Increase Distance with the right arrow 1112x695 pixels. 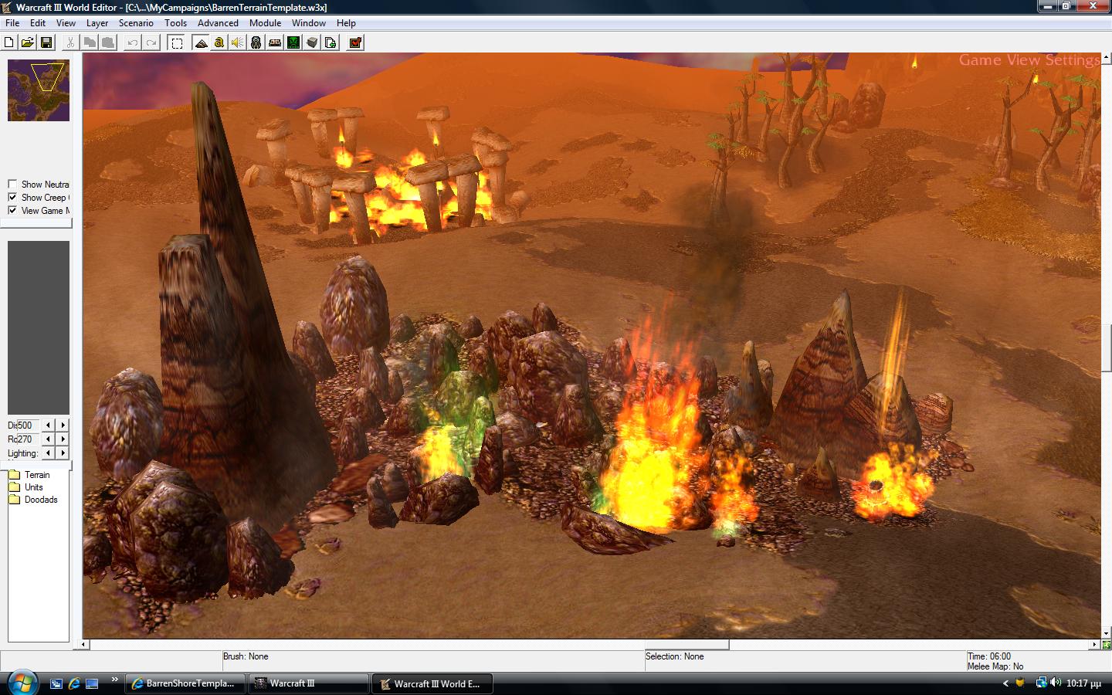63,425
